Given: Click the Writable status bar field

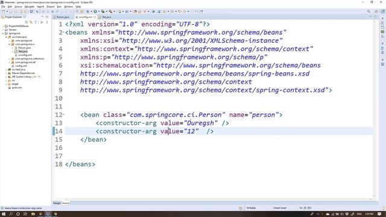Looking at the screenshot, I should (x=251, y=208).
